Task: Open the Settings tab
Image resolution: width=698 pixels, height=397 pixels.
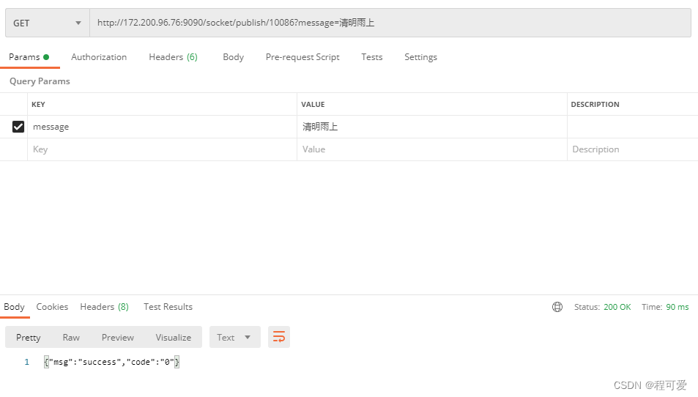Action: pos(420,57)
